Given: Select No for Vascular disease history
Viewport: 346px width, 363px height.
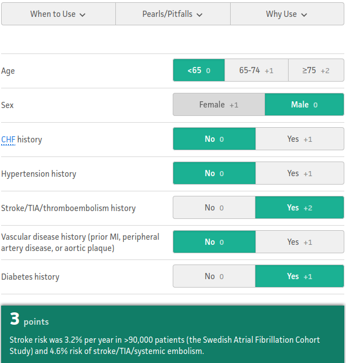Looking at the screenshot, I should [x=214, y=242].
